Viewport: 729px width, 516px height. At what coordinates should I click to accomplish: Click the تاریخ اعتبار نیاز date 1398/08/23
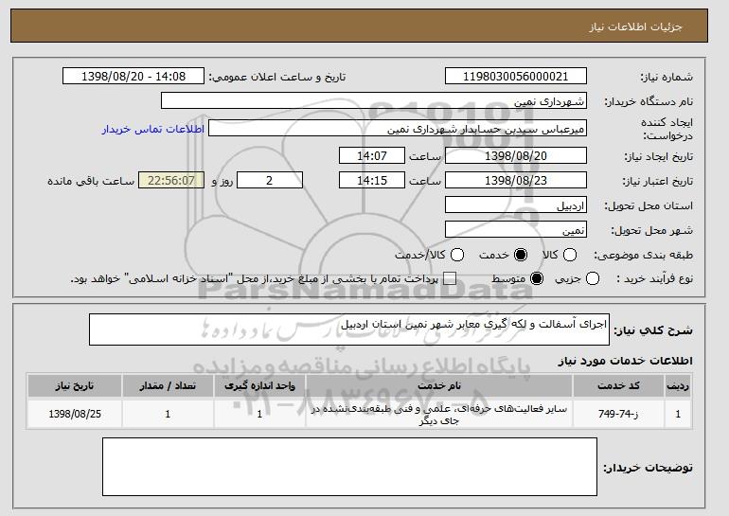tap(516, 181)
